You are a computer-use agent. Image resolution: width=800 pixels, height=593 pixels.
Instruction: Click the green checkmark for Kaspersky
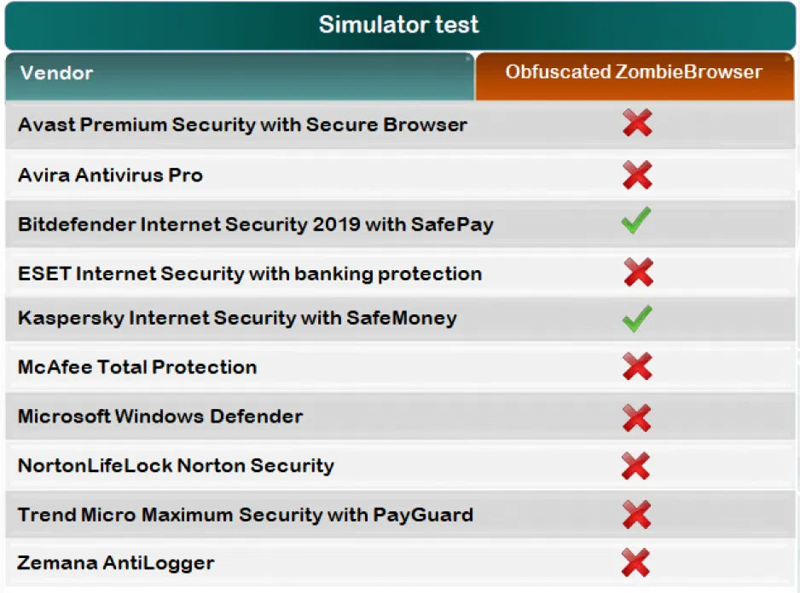[636, 319]
